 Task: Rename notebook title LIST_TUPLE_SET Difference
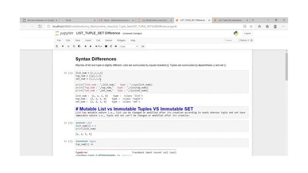pyautogui.click(x=98, y=33)
